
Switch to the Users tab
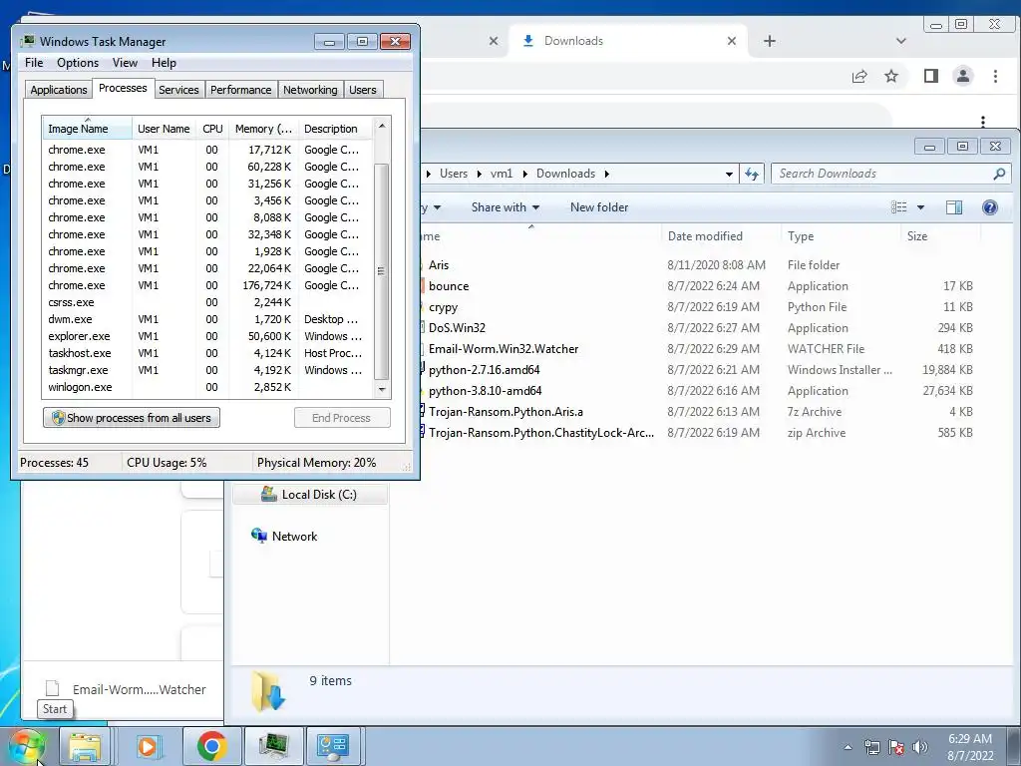(362, 89)
